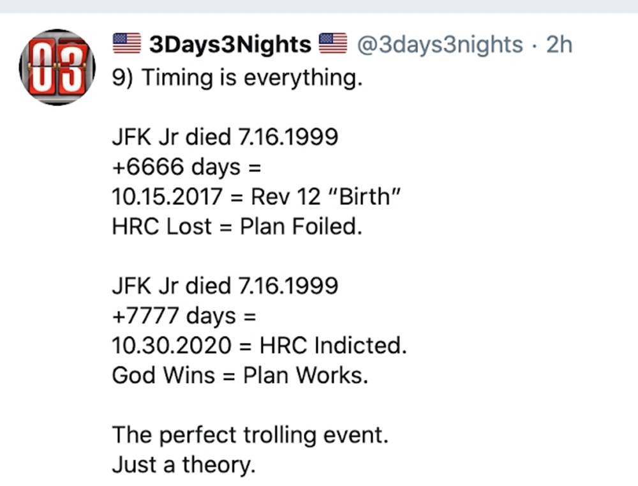Click the flag emoji before 3Days3Nights

[x=126, y=43]
